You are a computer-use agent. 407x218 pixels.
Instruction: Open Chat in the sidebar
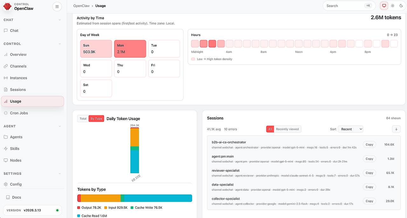coord(32,31)
